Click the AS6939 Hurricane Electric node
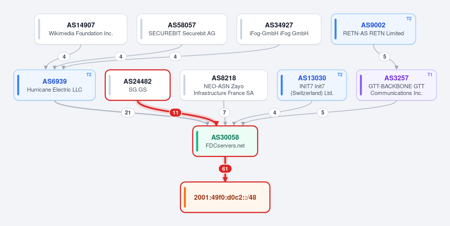 54,85
